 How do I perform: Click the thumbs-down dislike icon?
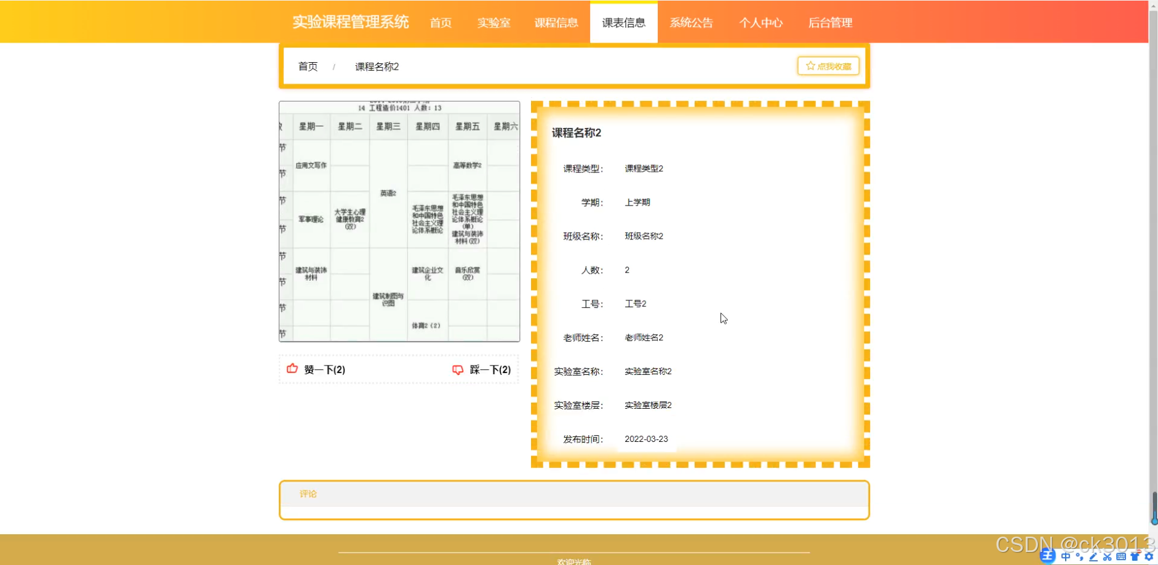pos(458,369)
